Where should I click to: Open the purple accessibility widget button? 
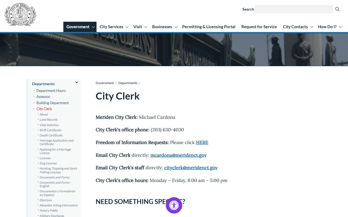click(x=174, y=205)
